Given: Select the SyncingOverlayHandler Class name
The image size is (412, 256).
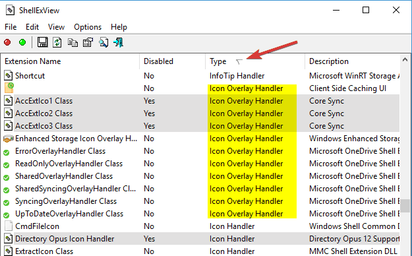Looking at the screenshot, I should (66, 201).
